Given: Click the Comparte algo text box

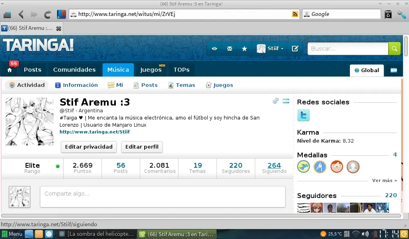Looking at the screenshot, I should point(163,197).
